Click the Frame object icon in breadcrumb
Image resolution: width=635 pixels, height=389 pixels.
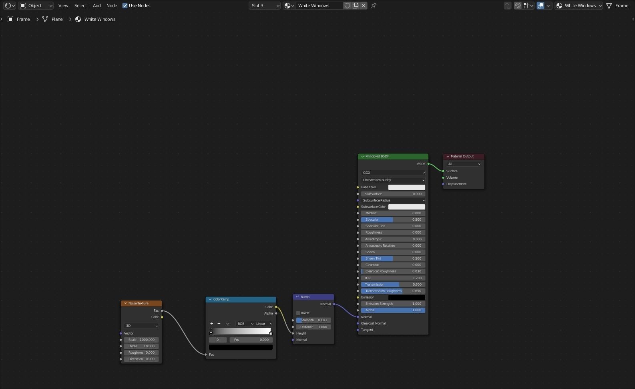coord(10,19)
